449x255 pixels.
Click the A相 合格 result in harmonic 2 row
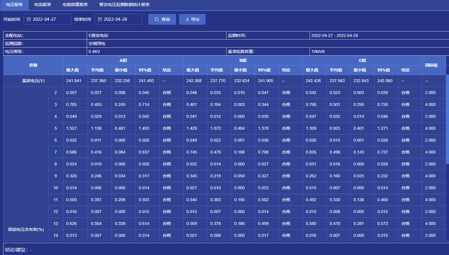[167, 93]
